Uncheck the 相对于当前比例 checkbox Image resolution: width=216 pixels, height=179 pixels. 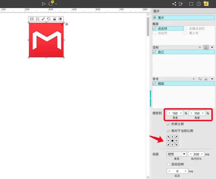168,131
